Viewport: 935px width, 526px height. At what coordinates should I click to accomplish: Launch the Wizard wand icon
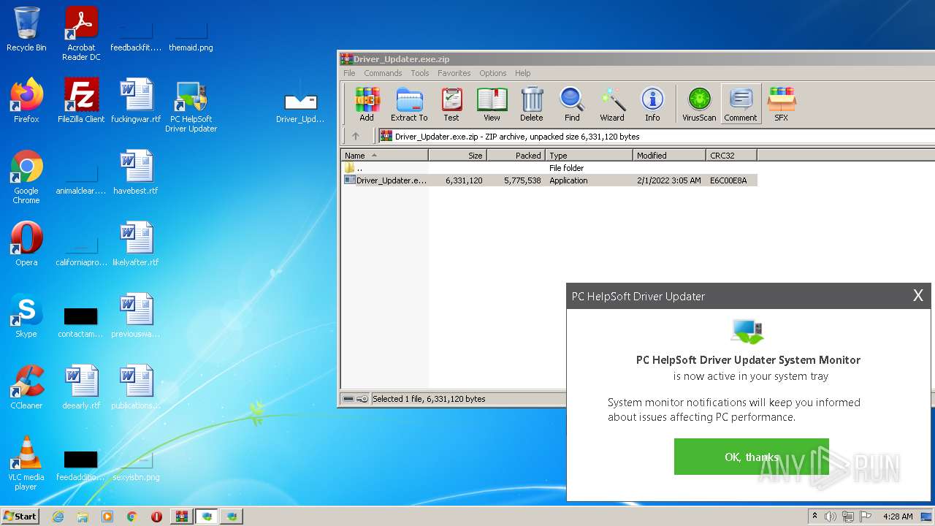pyautogui.click(x=612, y=104)
